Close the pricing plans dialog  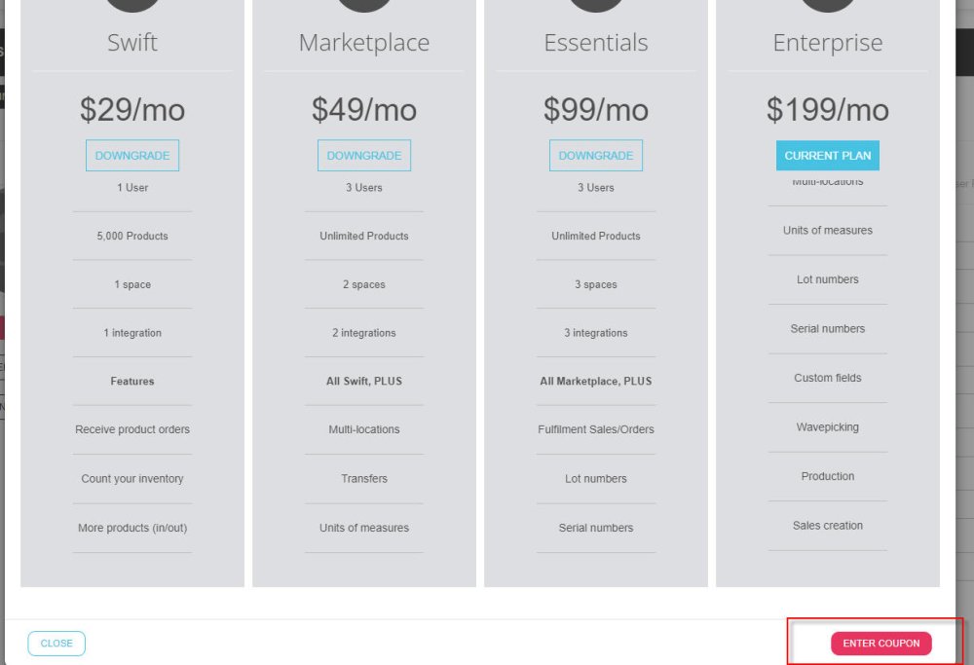coord(56,644)
